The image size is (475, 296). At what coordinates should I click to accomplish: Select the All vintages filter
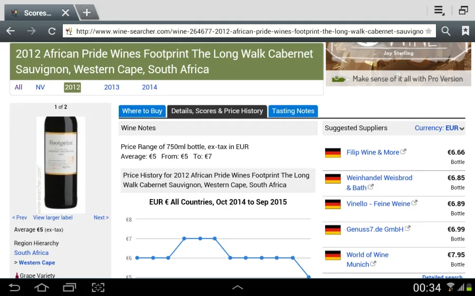[x=18, y=87]
